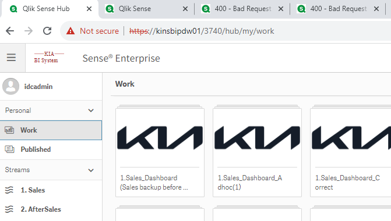Click the idcadmin user avatar
The image size is (391, 221).
(10, 86)
